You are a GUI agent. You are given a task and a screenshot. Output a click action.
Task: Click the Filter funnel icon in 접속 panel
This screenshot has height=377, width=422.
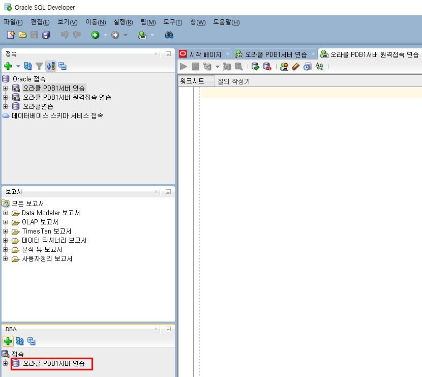(39, 66)
